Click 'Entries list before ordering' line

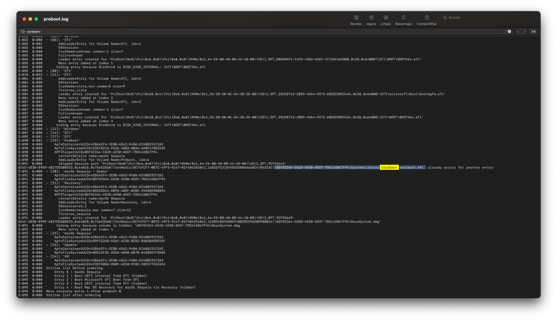coord(74,268)
